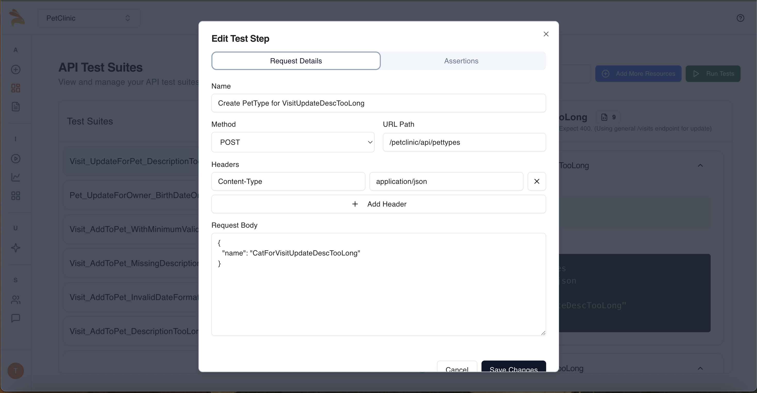Open the orange dashboard grid icon
Screen dimensions: 757x393
[x=15, y=88]
